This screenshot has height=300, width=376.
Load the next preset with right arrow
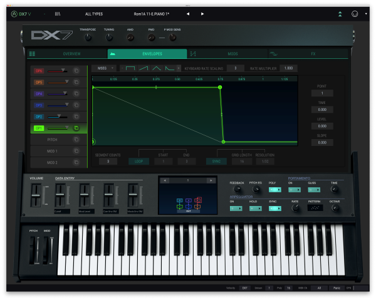click(x=202, y=14)
